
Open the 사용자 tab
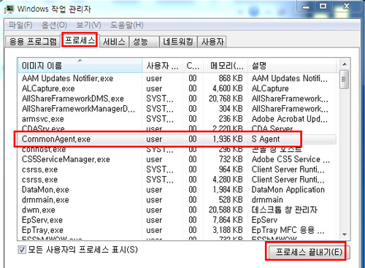212,42
